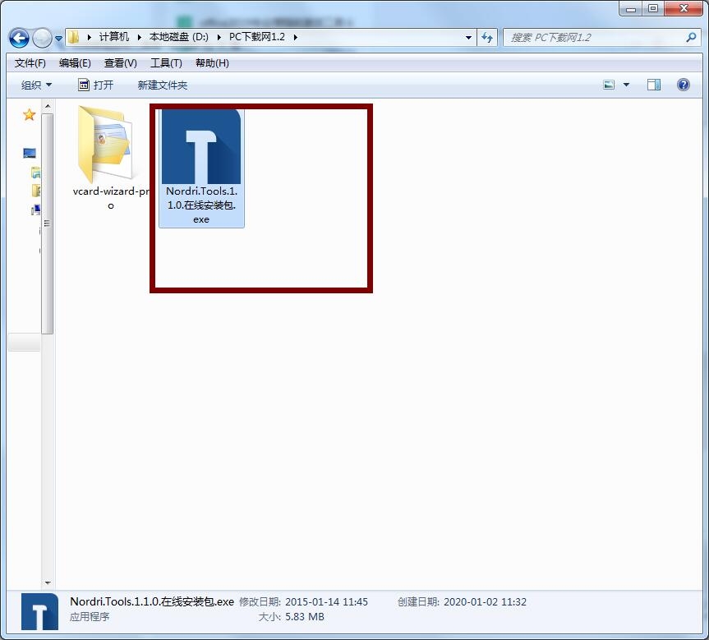The height and width of the screenshot is (640, 709).
Task: Open Favorites star in navigation pane
Action: [x=29, y=115]
